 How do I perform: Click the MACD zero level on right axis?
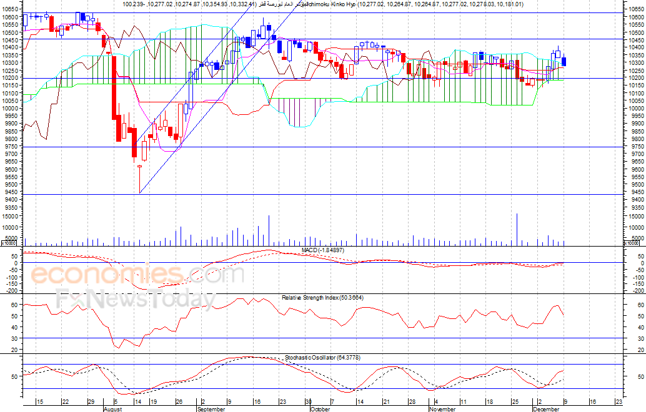click(x=642, y=263)
